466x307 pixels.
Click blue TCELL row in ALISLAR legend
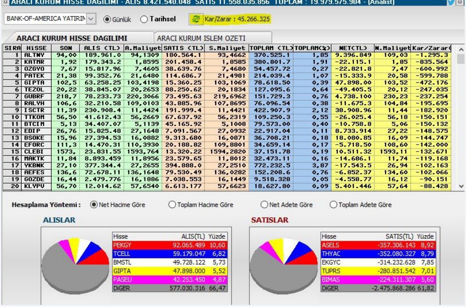click(x=170, y=254)
